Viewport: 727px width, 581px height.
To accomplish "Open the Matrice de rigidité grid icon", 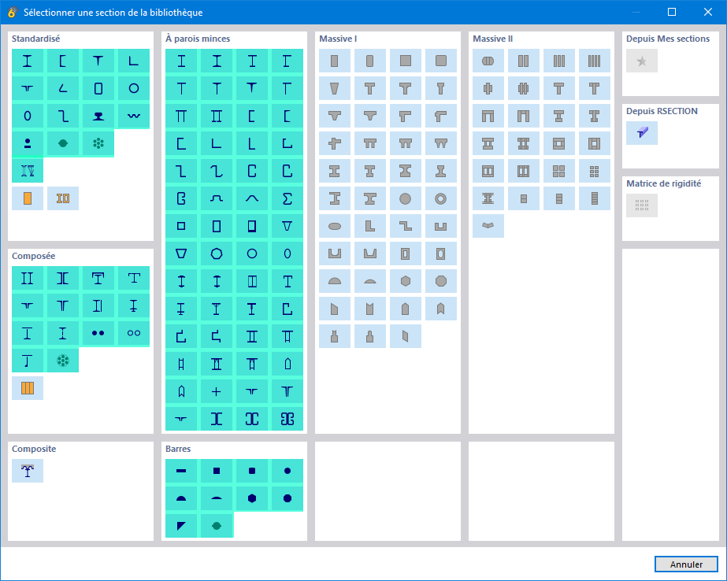I will click(642, 205).
